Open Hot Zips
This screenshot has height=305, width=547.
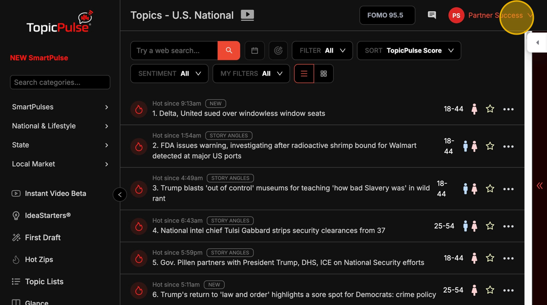click(x=32, y=259)
